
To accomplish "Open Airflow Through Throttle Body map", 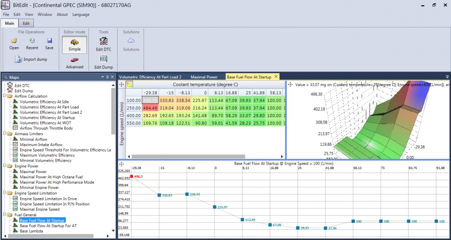I will (46, 128).
